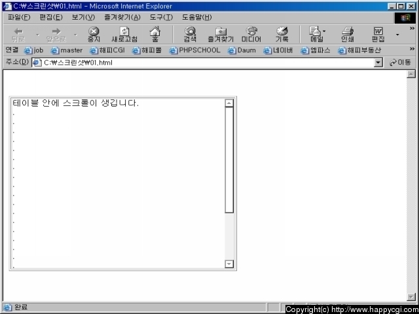Viewport: 419px width, 314px height.
Task: Open the job link shortcut
Action: tap(33, 50)
